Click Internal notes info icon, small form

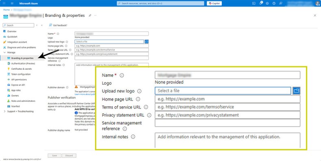coord(64,65)
